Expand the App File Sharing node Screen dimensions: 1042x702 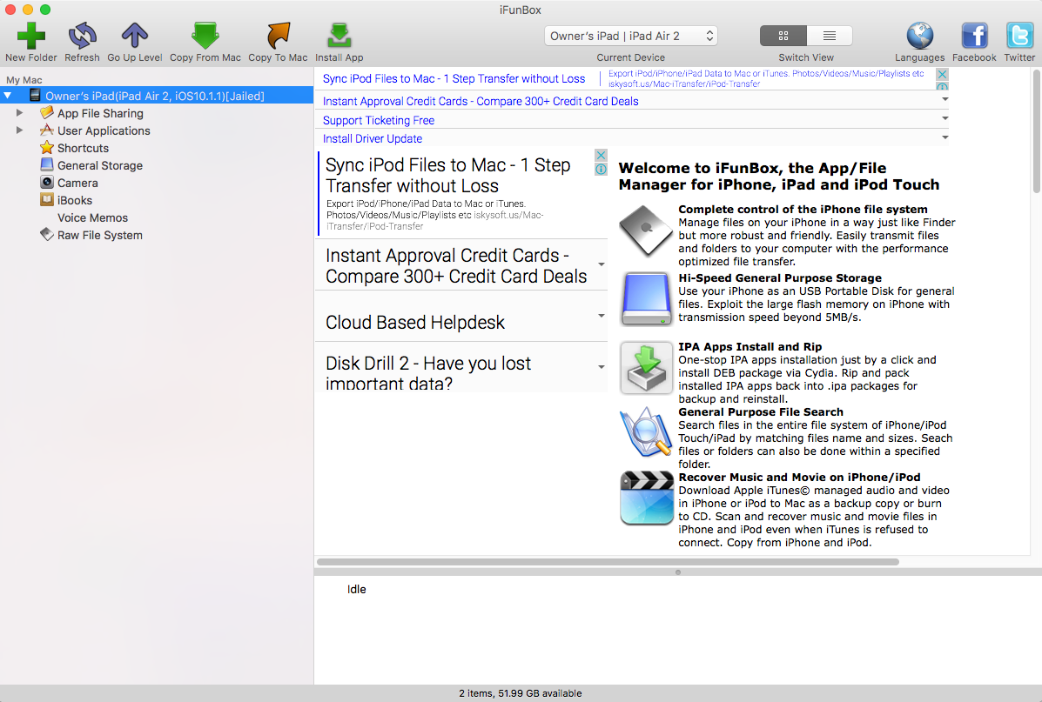[x=20, y=113]
